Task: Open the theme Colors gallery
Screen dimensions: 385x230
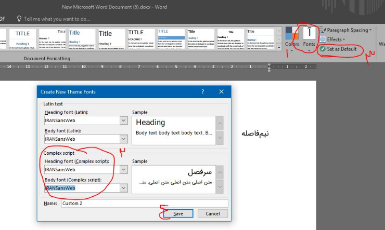Action: (x=292, y=39)
